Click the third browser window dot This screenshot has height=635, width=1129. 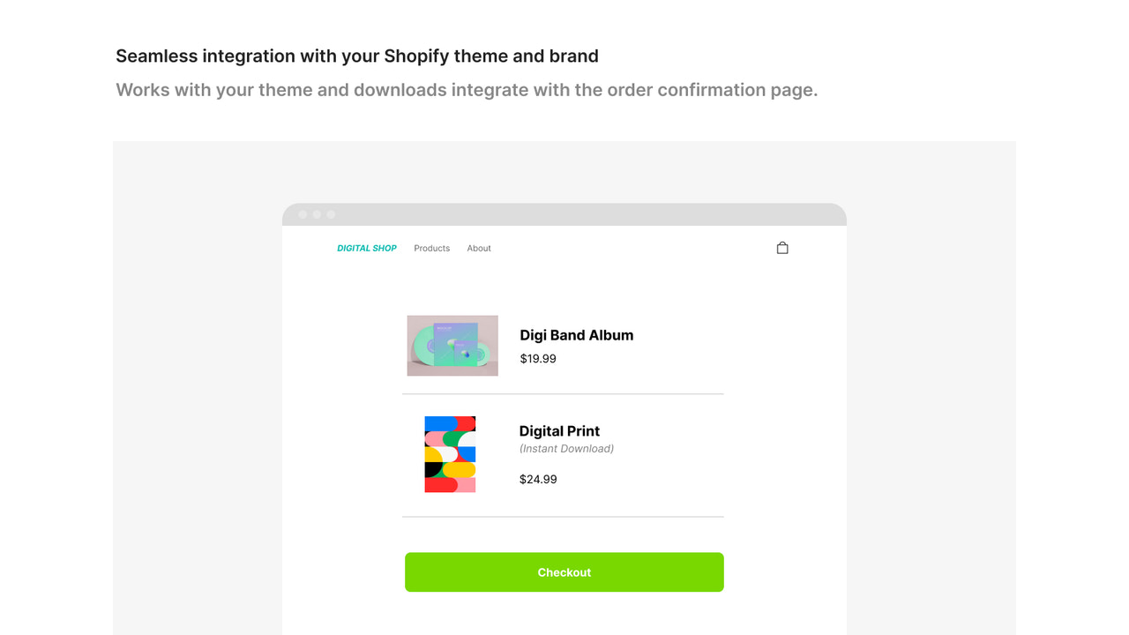tap(329, 213)
